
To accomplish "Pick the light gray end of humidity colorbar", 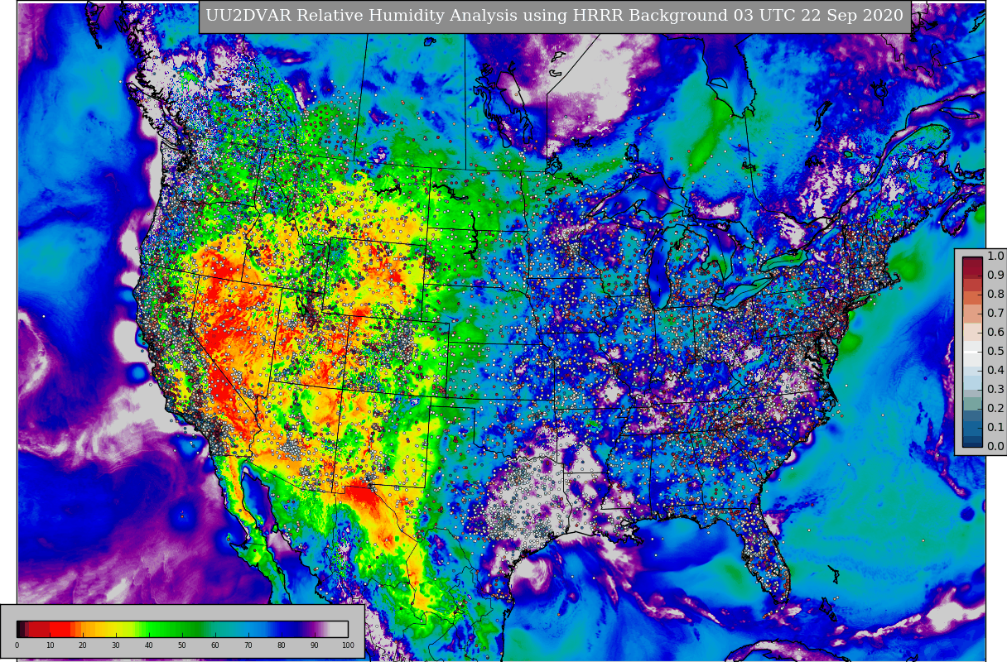I will tap(340, 629).
